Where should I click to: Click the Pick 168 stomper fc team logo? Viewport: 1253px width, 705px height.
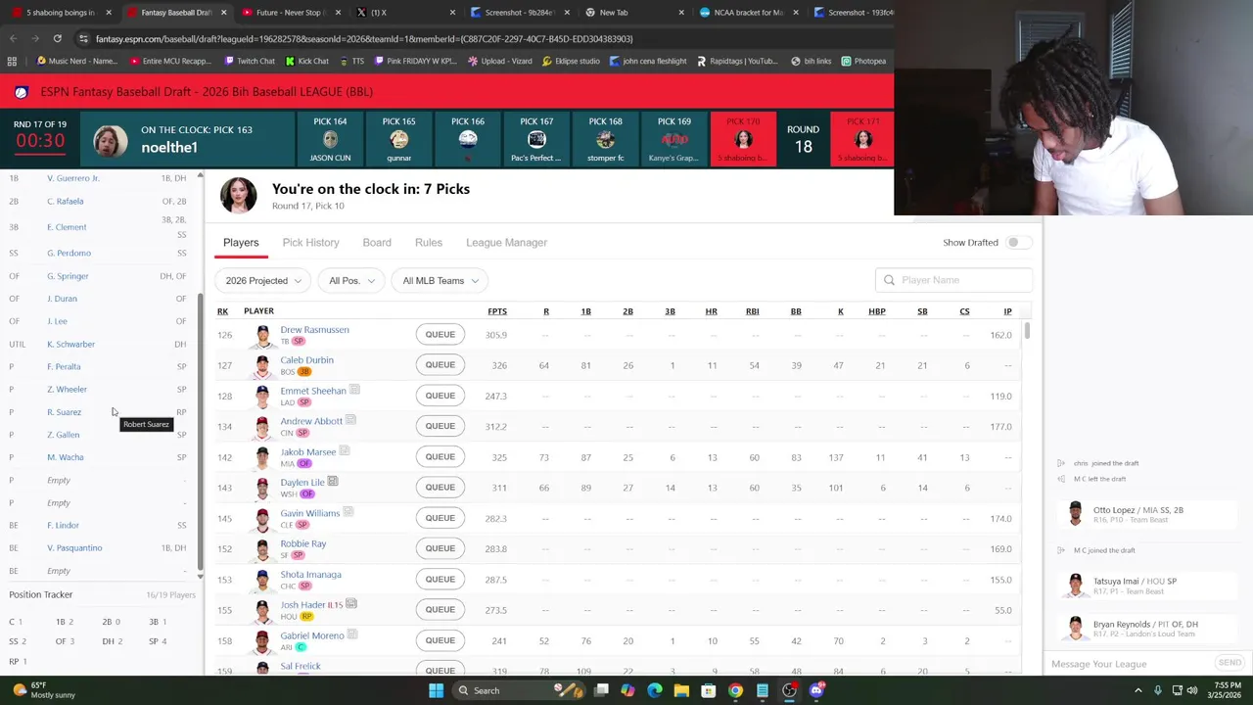click(605, 140)
